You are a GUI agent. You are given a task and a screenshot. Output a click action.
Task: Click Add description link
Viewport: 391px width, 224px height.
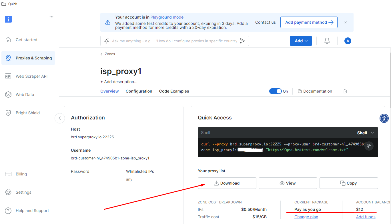click(x=119, y=82)
